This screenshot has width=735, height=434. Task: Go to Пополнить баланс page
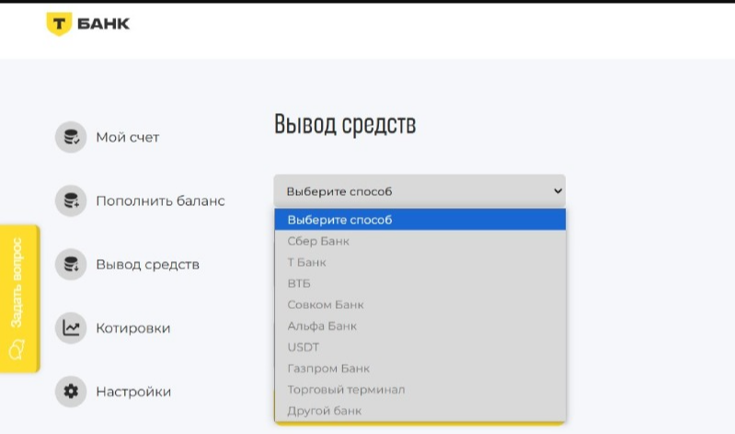pyautogui.click(x=160, y=200)
